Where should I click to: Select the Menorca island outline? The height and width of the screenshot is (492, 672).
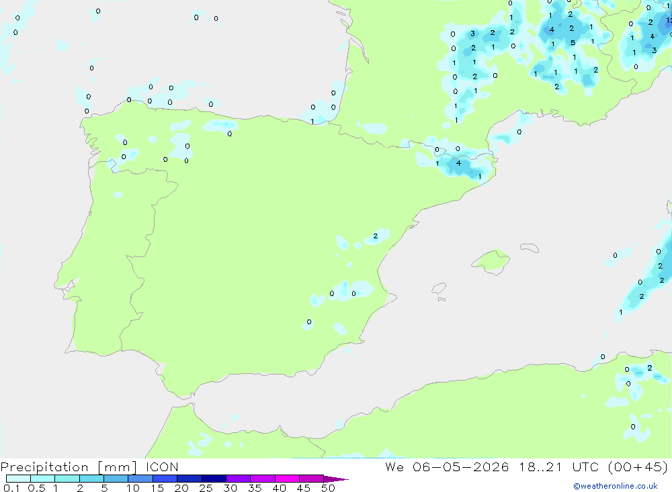click(530, 248)
